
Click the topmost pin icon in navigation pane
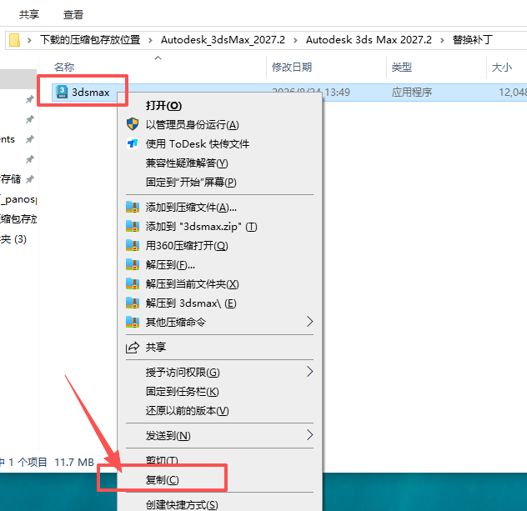click(x=30, y=99)
